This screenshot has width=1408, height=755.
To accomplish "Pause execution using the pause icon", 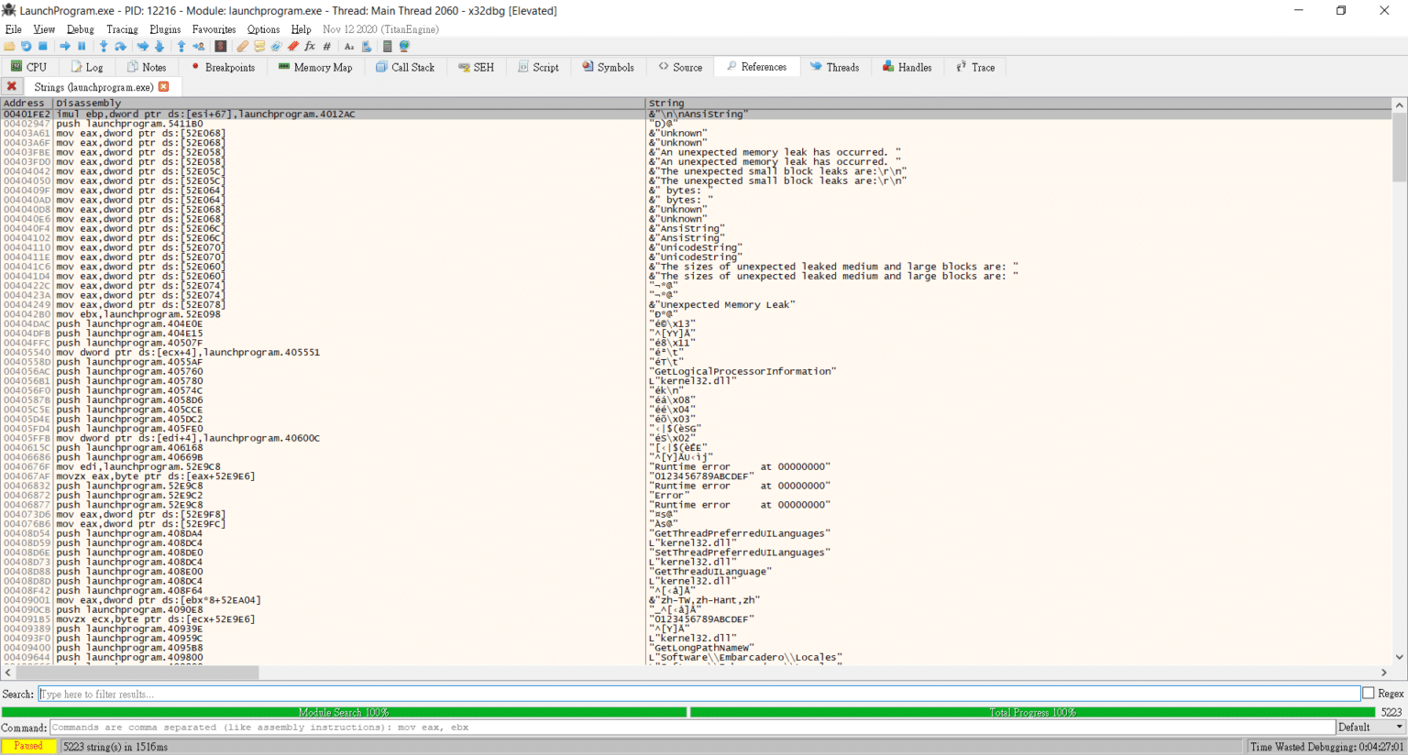I will [82, 46].
